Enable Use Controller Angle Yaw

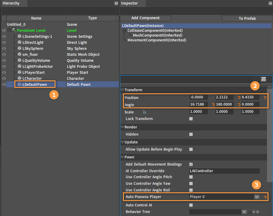click(191, 184)
